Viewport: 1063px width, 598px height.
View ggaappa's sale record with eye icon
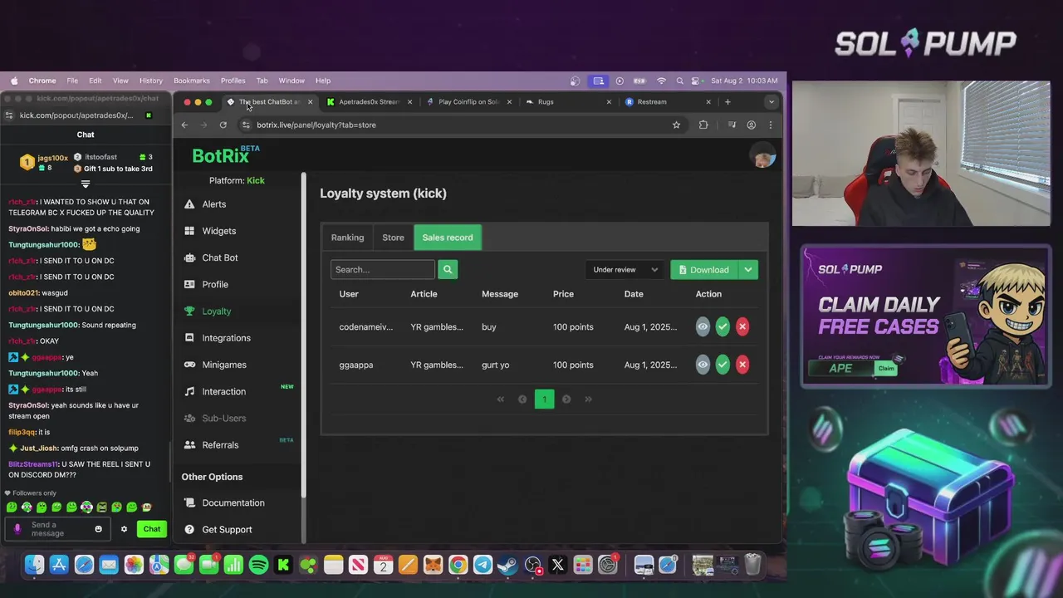click(x=703, y=365)
